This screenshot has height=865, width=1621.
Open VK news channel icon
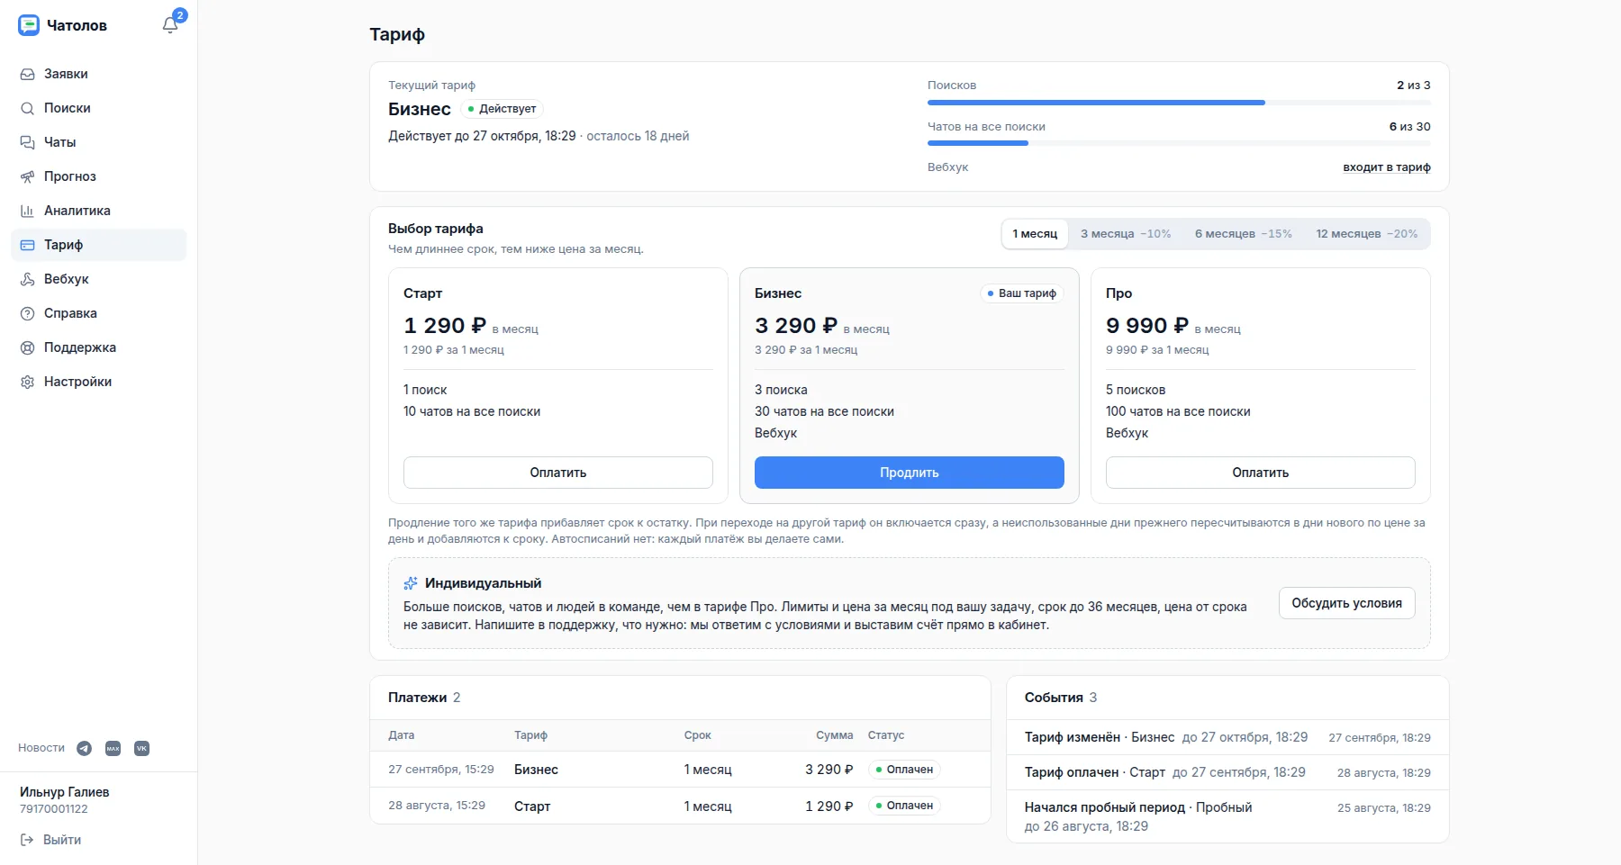[141, 748]
